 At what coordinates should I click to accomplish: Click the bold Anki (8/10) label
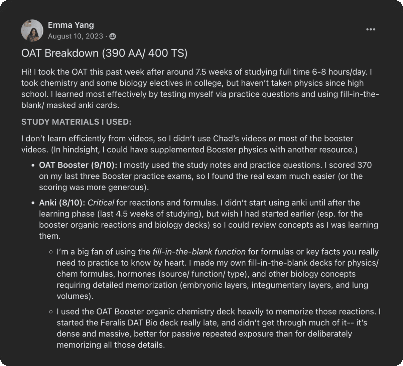click(62, 203)
